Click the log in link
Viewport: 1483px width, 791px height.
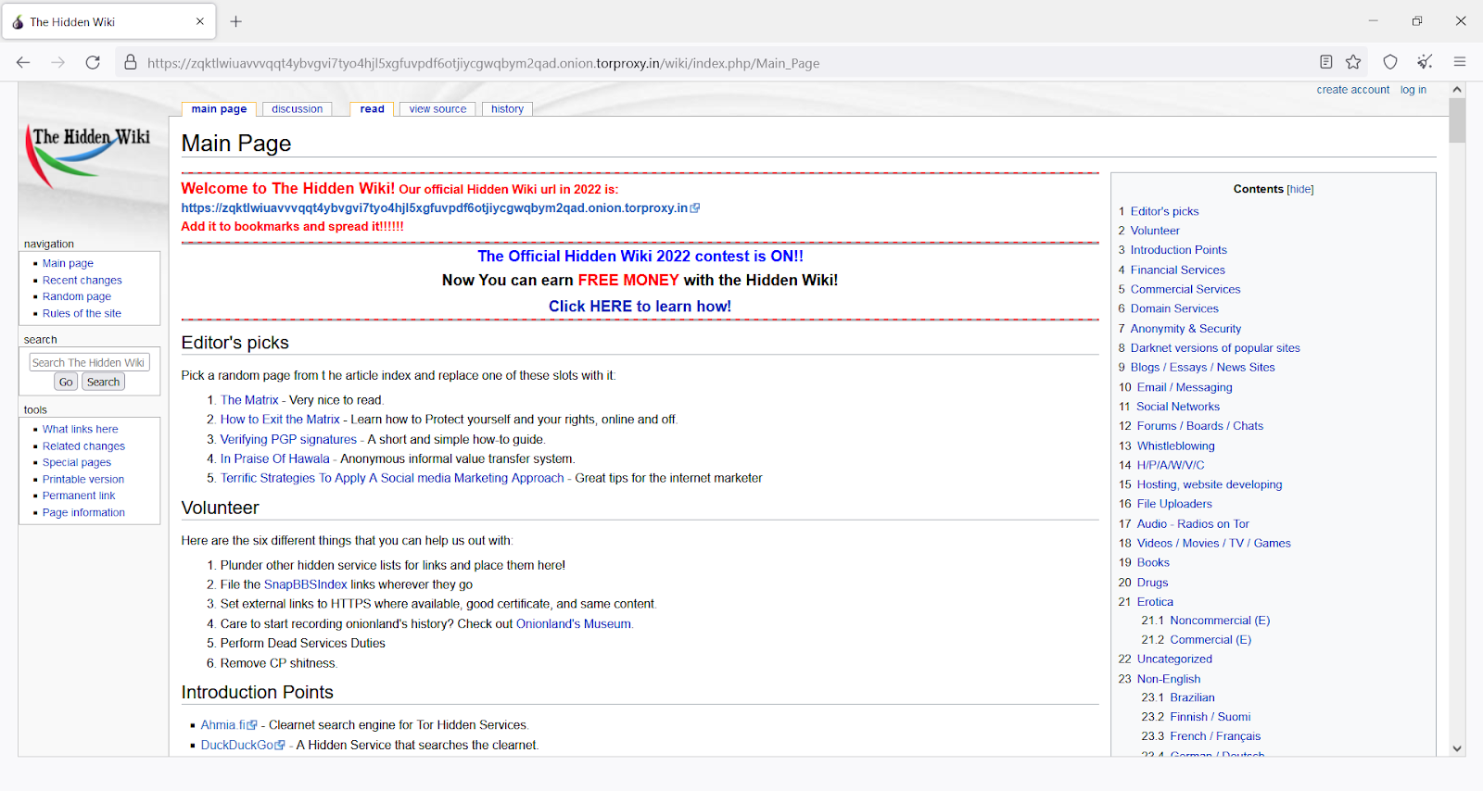click(x=1413, y=90)
